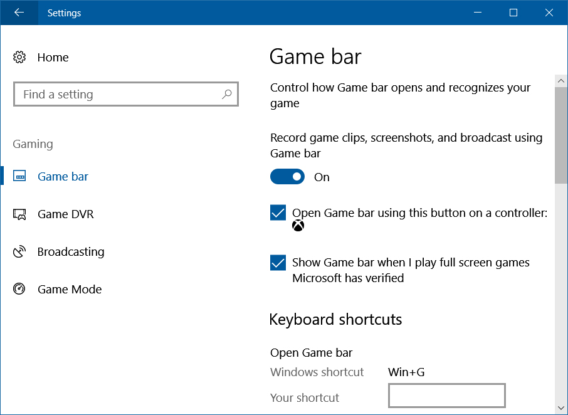Click the search magnifier icon
Viewport: 568px width, 415px height.
tap(227, 94)
